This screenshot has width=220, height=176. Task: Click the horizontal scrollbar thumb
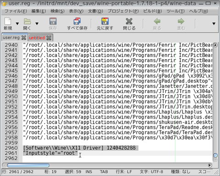(x=28, y=165)
